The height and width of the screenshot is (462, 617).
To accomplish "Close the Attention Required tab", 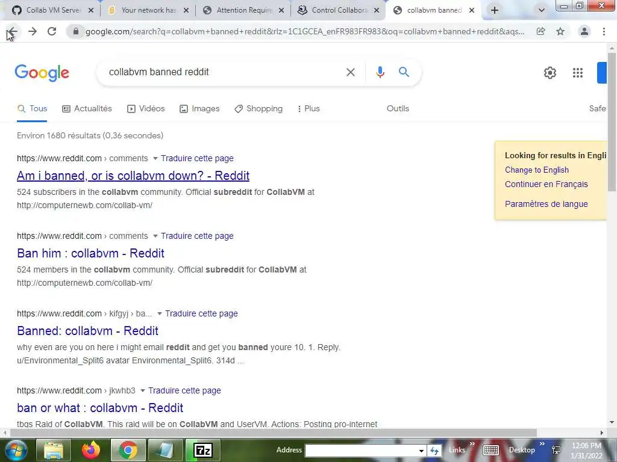I will click(x=281, y=11).
